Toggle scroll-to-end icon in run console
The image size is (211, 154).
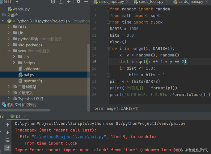coord(7,148)
